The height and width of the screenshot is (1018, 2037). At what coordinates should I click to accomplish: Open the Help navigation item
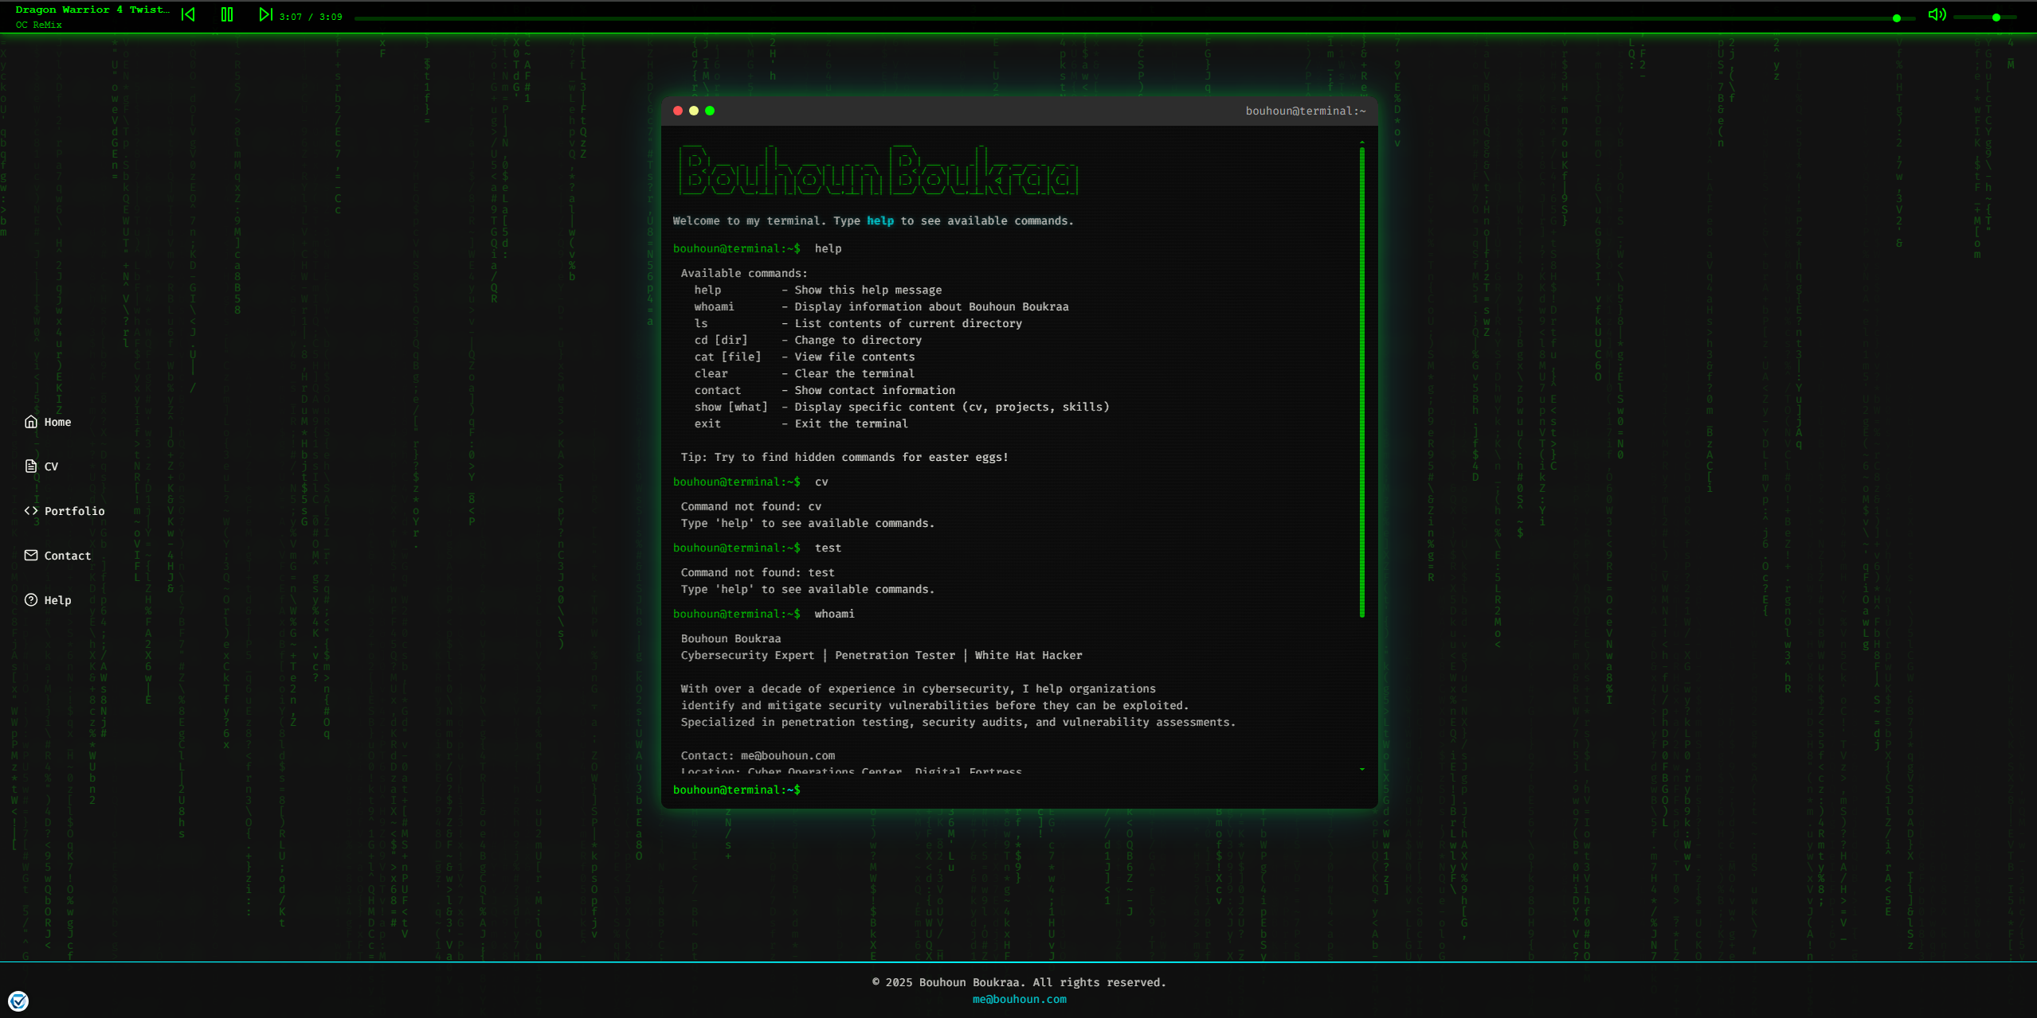point(48,600)
